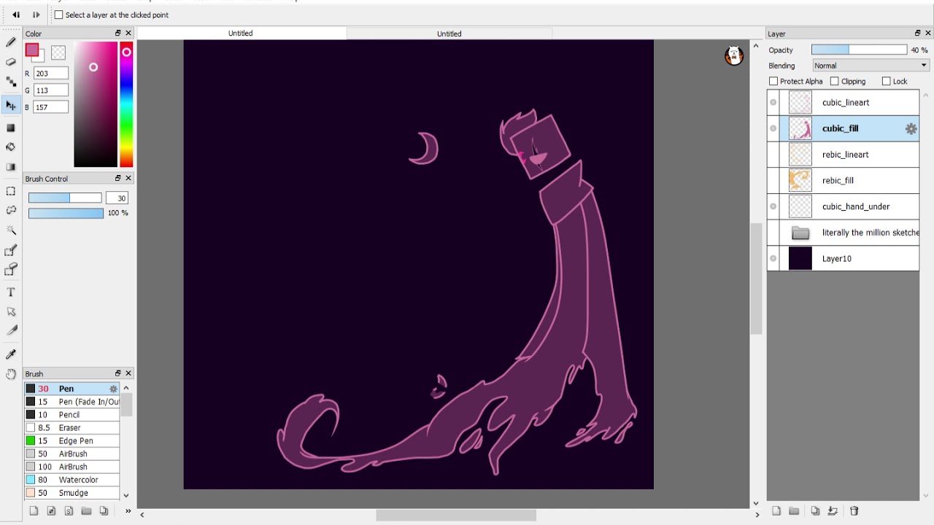Select the Bucket fill tool
Screen dimensions: 934x525
[x=11, y=147]
